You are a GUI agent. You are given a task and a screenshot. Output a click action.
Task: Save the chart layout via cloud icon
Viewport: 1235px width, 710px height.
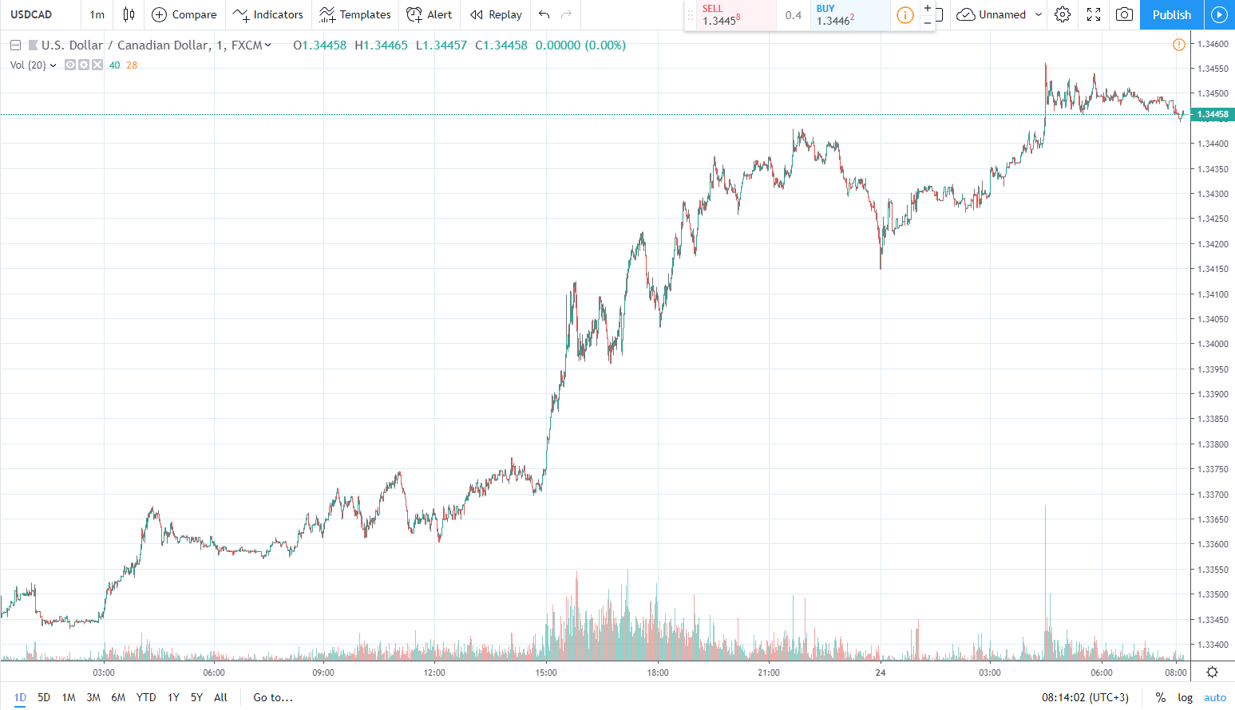click(x=966, y=14)
